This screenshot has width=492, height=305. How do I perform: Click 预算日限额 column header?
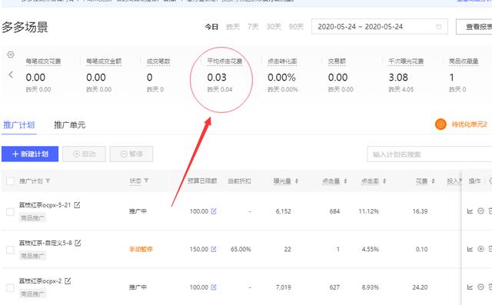[202, 181]
